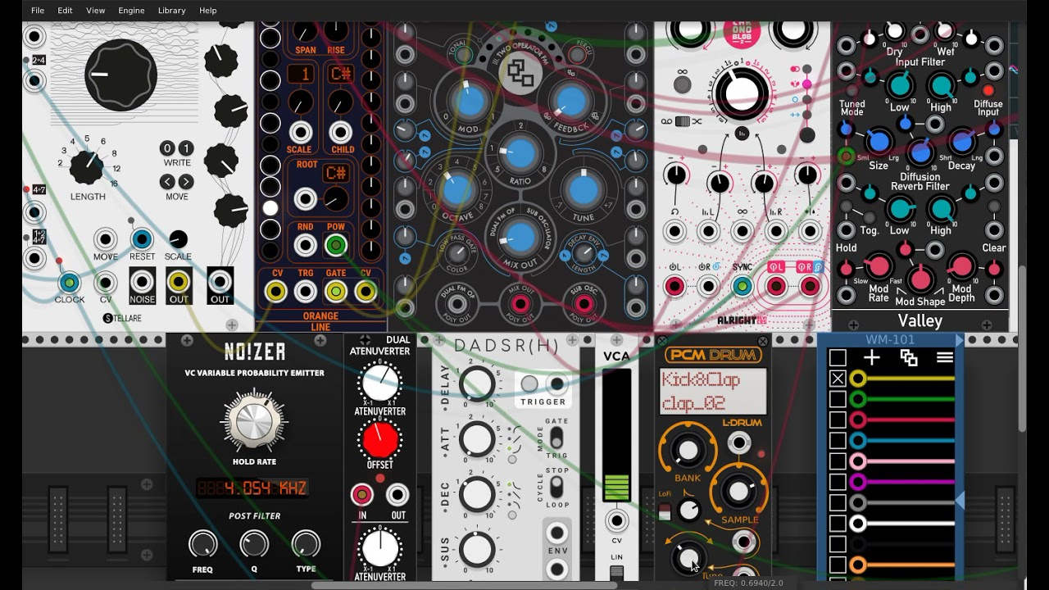This screenshot has width=1049, height=590.
Task: Click the POW green jack on Orange Line
Action: pyautogui.click(x=335, y=244)
